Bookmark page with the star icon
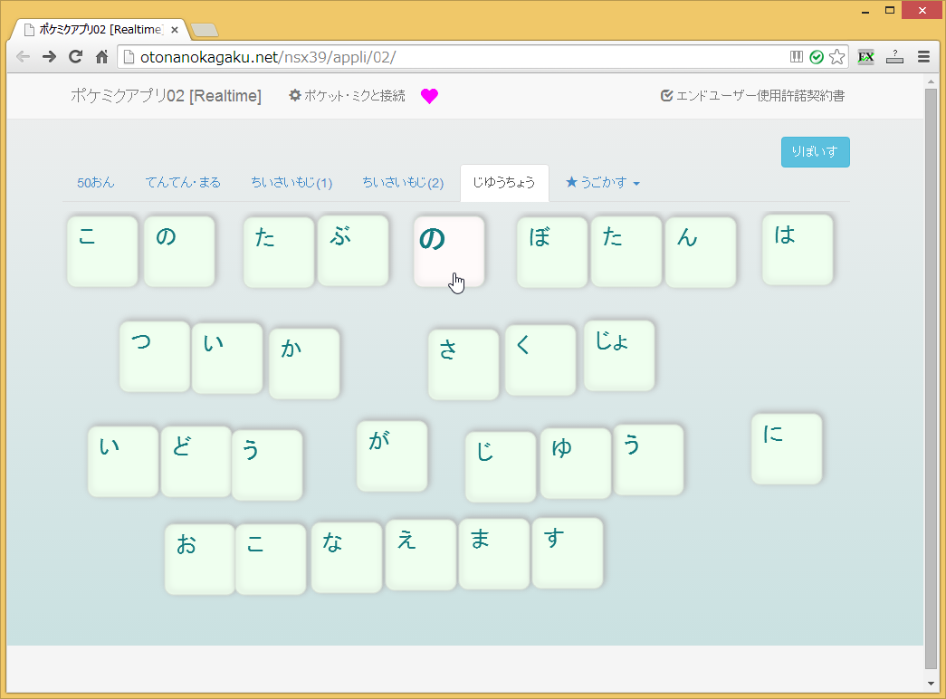946x699 pixels. 837,57
